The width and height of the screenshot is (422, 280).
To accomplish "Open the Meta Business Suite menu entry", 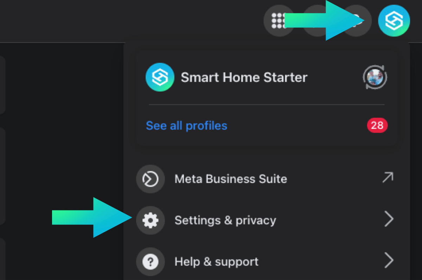I will tap(231, 179).
